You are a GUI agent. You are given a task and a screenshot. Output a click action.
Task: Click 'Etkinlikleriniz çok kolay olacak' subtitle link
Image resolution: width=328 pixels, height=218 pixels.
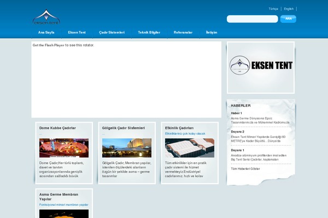[x=185, y=134]
